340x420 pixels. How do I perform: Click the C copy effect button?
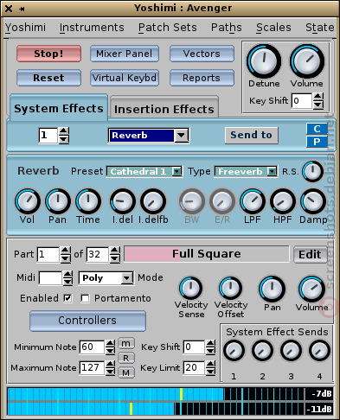coord(317,129)
